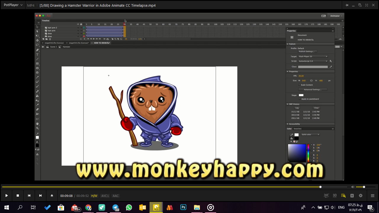Screen dimensions: 379x213
Task: Adjust the PotPlayer volume slider knob
Action: [x=364, y=187]
